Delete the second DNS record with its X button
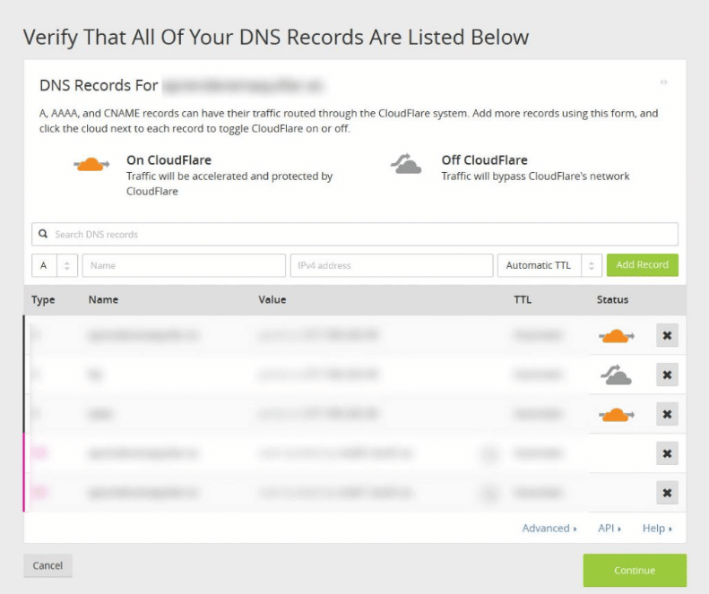Screen dimensions: 709x594 coord(667,374)
